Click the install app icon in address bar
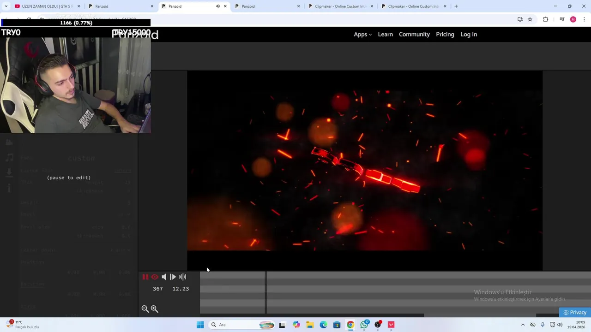The height and width of the screenshot is (332, 591). click(x=520, y=19)
